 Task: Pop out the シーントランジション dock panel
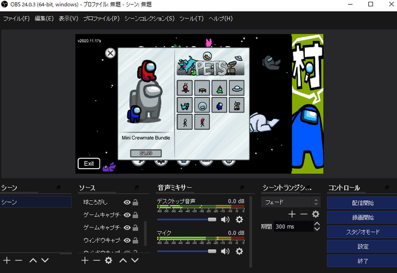(x=308, y=187)
